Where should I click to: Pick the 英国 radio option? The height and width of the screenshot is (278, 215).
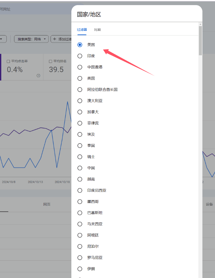80,78
